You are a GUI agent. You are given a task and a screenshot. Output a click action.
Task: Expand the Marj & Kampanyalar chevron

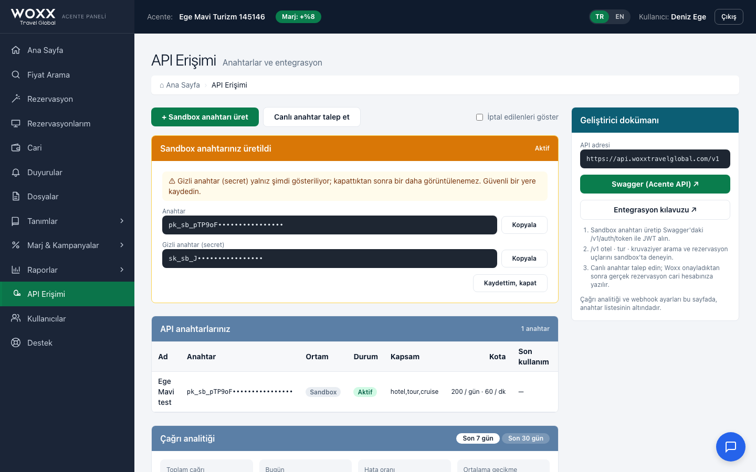(122, 245)
